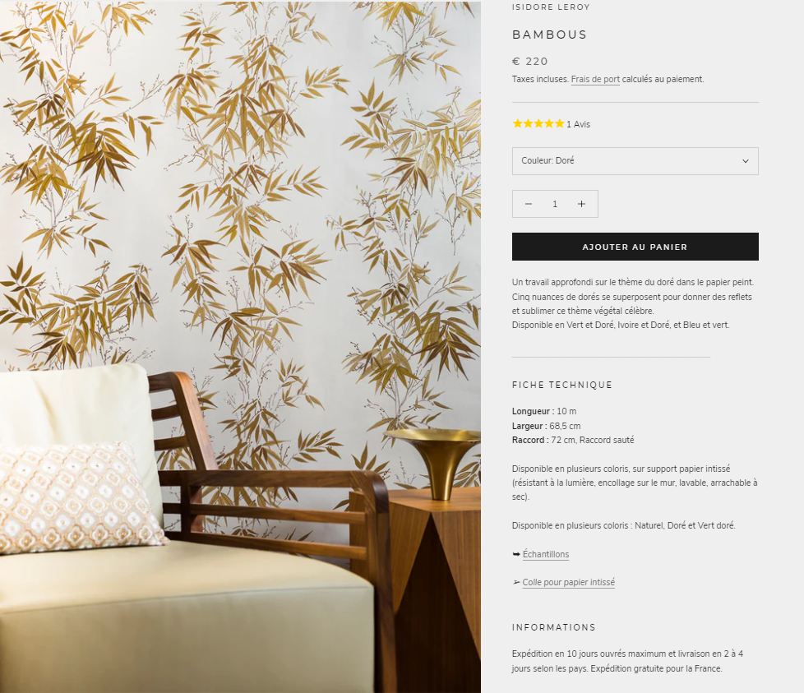
Task: Open the Frais de port link
Action: [595, 80]
